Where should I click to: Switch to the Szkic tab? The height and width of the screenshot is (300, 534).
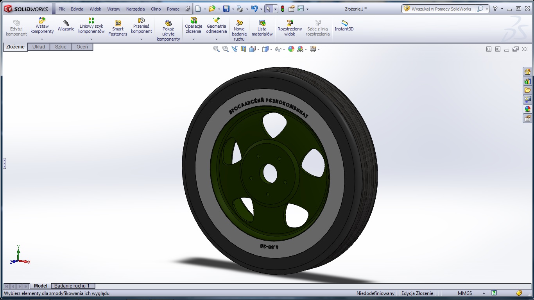click(x=61, y=47)
